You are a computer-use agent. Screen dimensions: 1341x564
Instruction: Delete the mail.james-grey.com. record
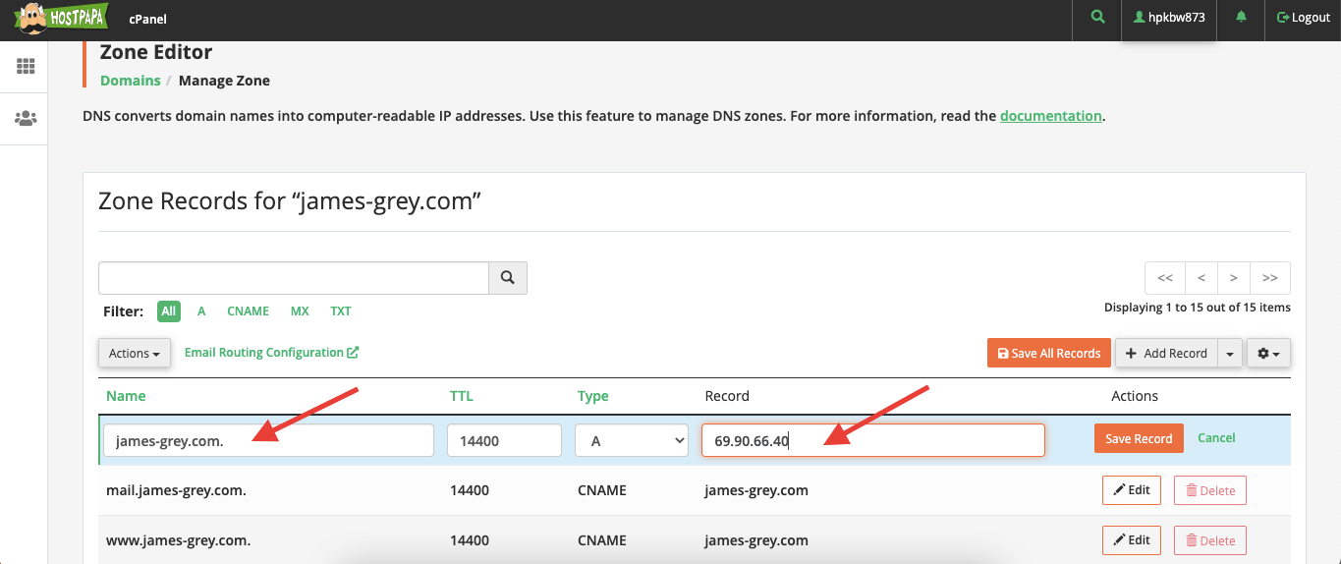pos(1210,489)
